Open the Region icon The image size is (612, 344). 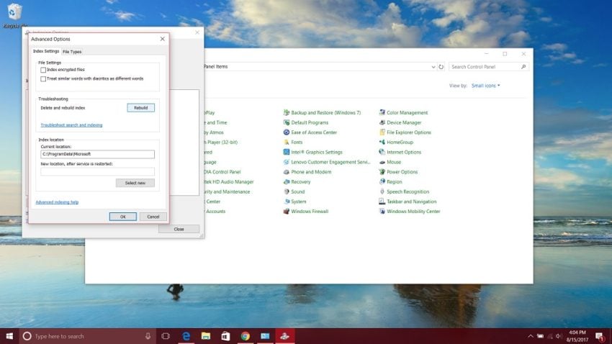[382, 182]
